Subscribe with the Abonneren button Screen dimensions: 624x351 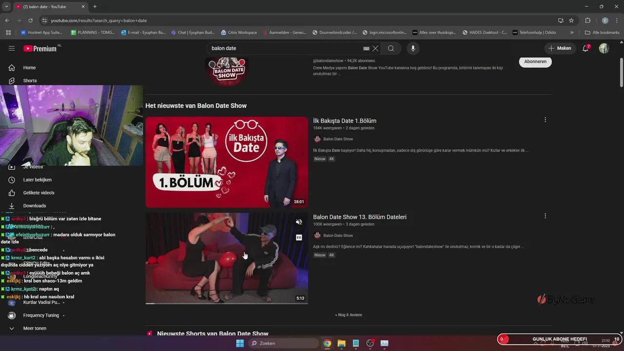(535, 62)
